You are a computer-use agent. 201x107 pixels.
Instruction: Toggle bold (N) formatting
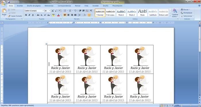(26, 15)
